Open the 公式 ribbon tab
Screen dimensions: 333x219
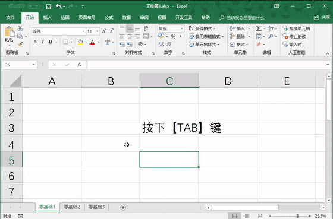tap(109, 17)
